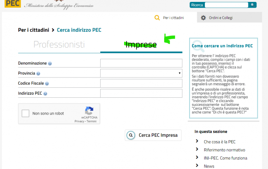The image size is (268, 169).
Task: Focus the Codice Fiscale input field
Action: point(141,83)
